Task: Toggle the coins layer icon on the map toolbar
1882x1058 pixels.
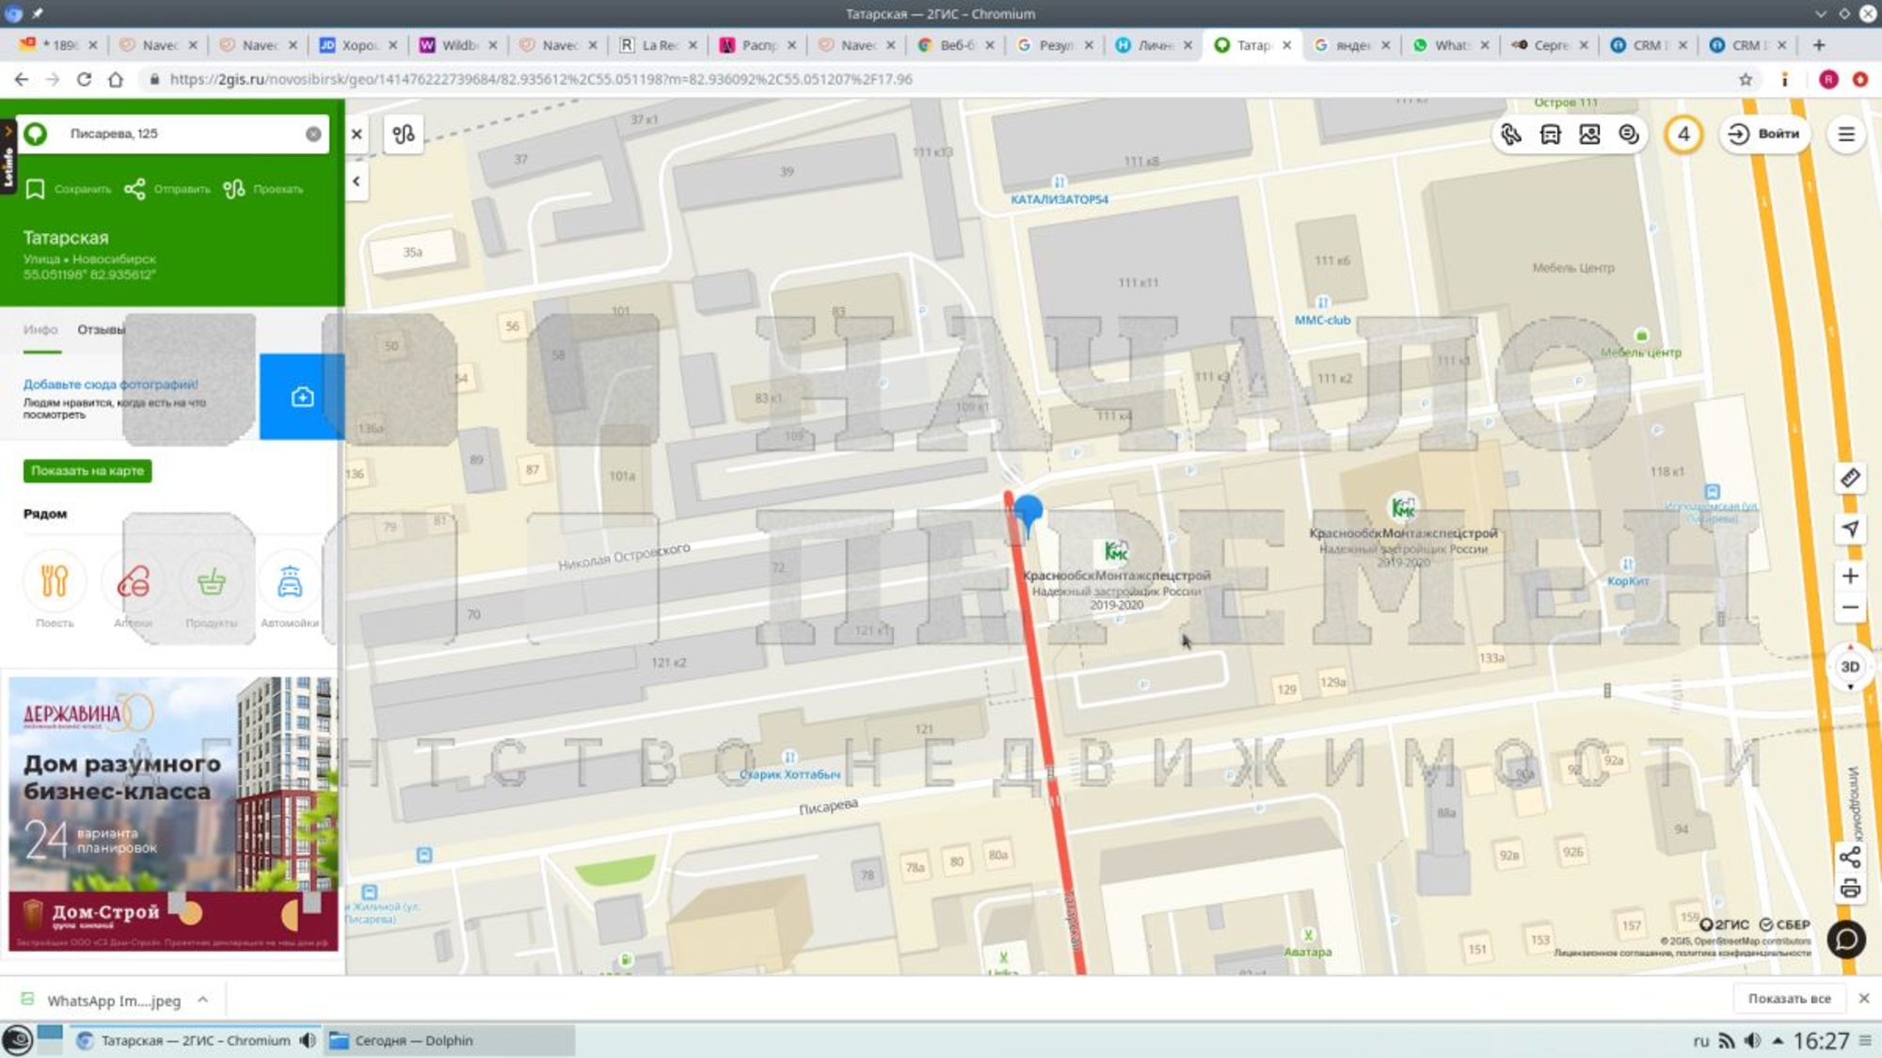Action: (x=1629, y=134)
